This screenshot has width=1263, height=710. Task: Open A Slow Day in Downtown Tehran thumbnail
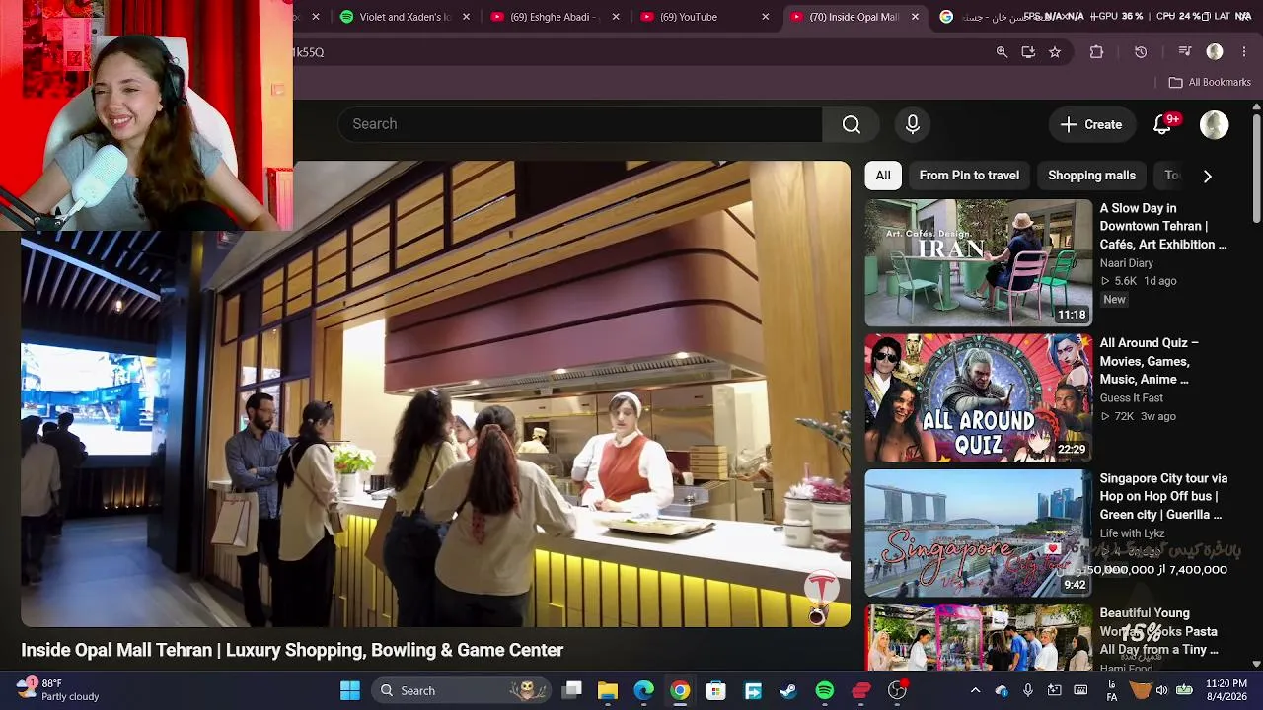click(979, 262)
